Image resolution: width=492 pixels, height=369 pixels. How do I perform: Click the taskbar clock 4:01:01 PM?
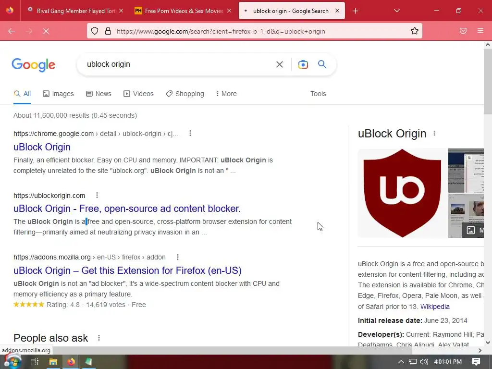point(448,362)
